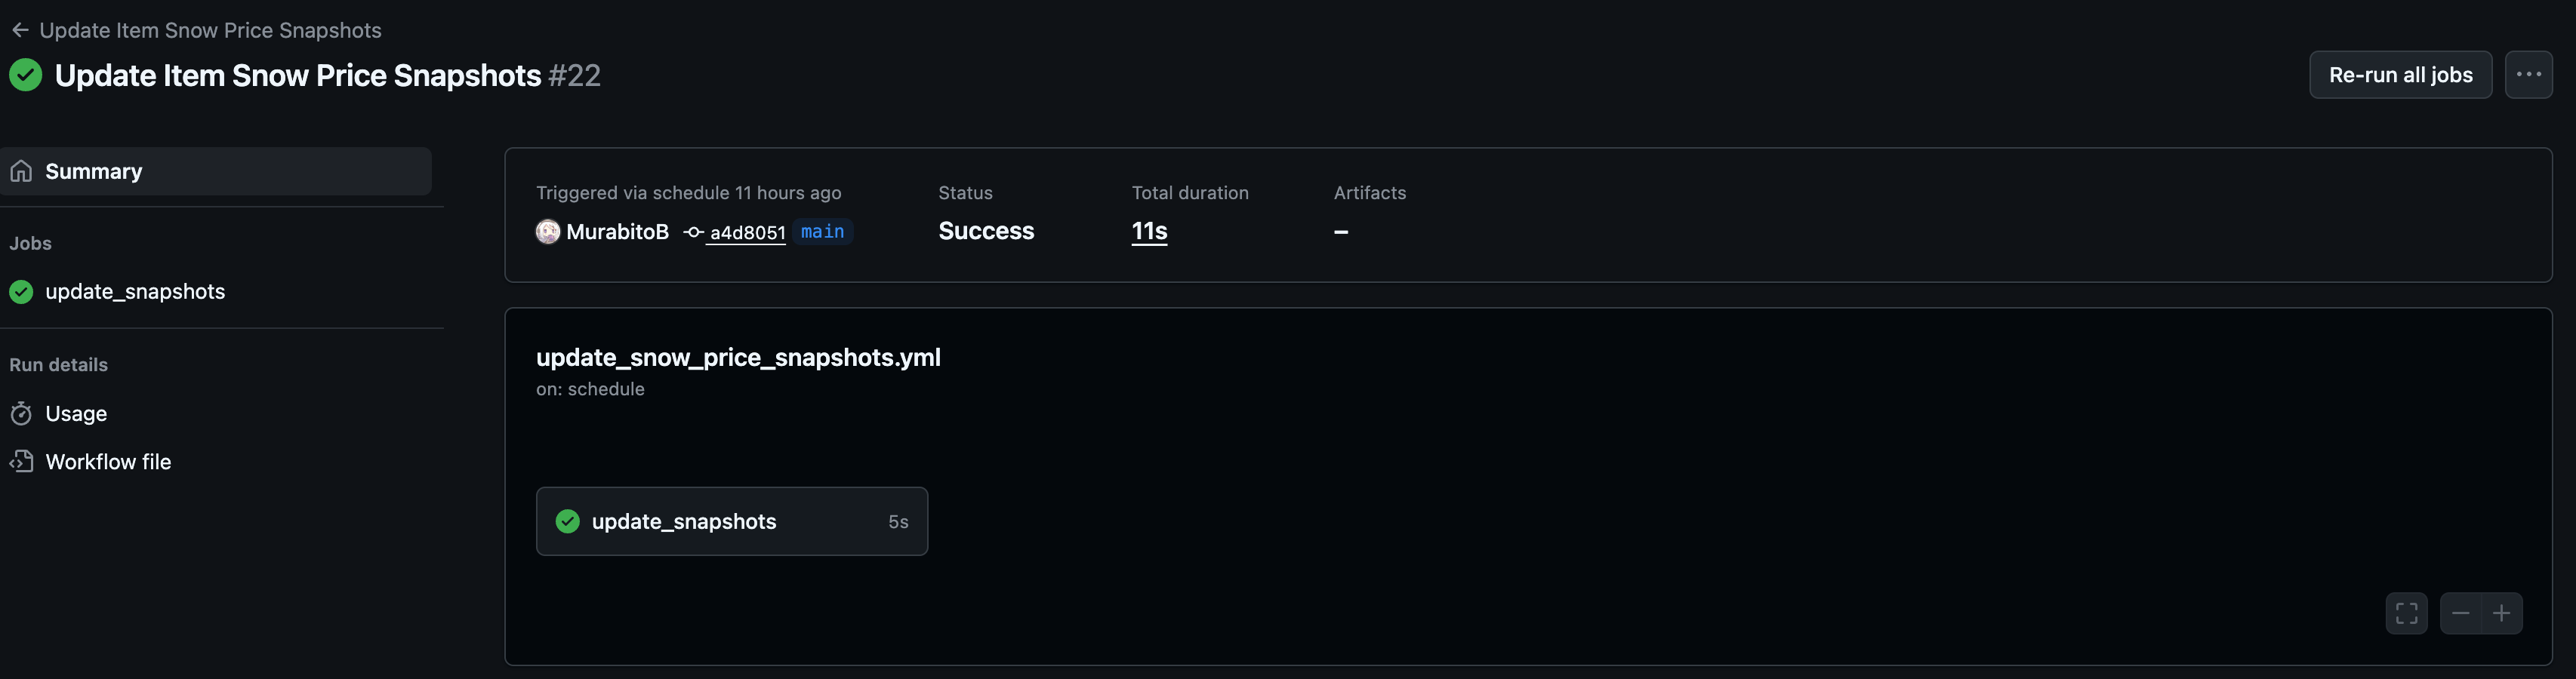Open update_snapshots job card in graph
2576x679 pixels.
pos(732,521)
